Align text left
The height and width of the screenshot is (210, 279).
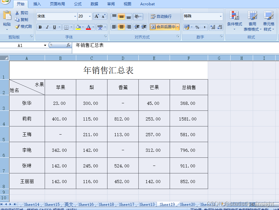click(114, 27)
